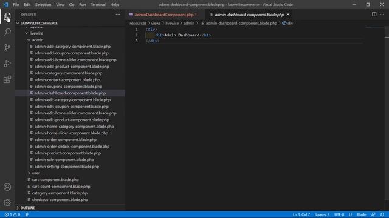Open the Edit menu
389x218 pixels.
pyautogui.click(x=27, y=5)
